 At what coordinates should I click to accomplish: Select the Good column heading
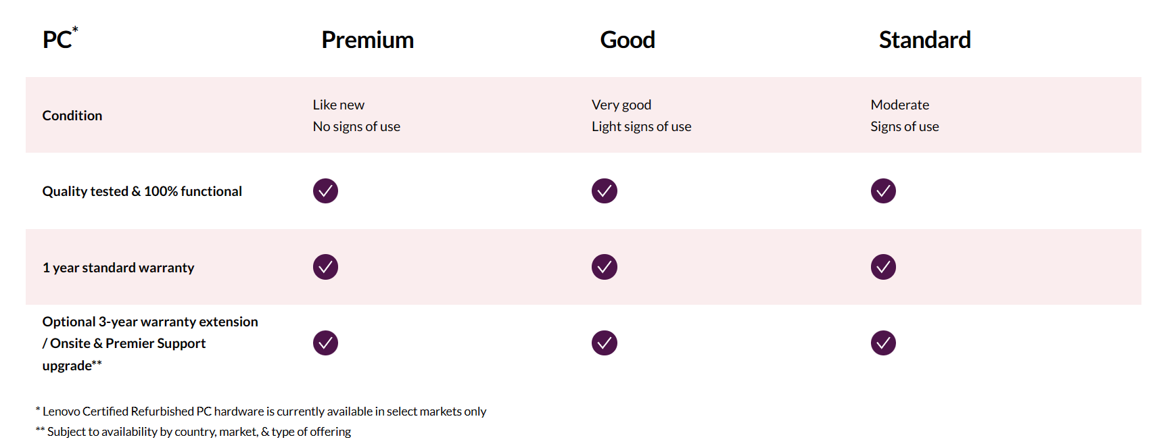628,40
